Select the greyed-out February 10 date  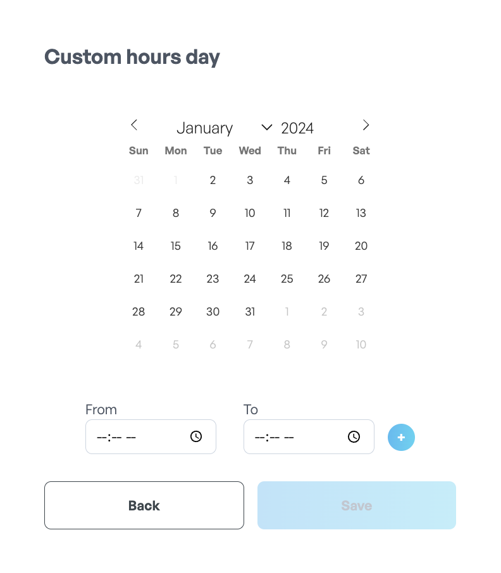coord(361,345)
